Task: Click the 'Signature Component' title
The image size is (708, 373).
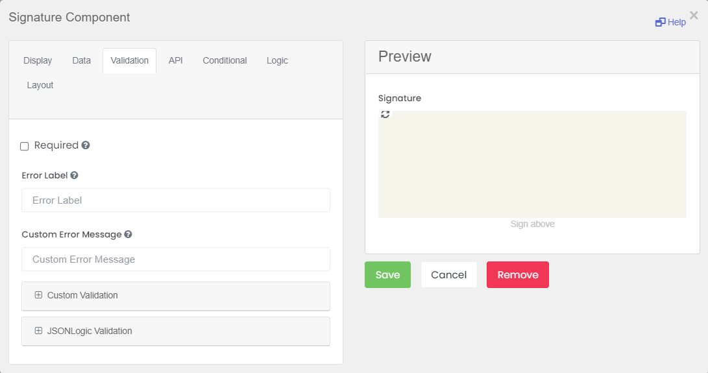Action: pos(69,17)
